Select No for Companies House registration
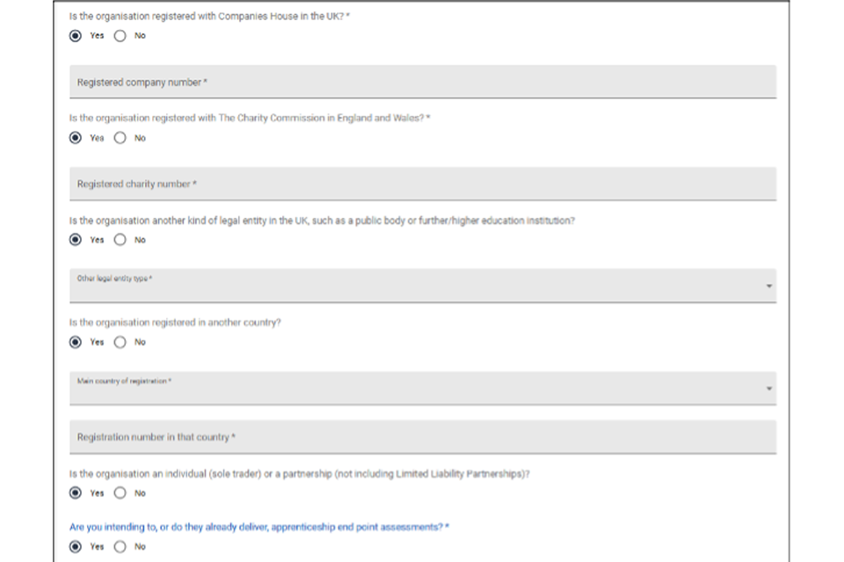 120,36
